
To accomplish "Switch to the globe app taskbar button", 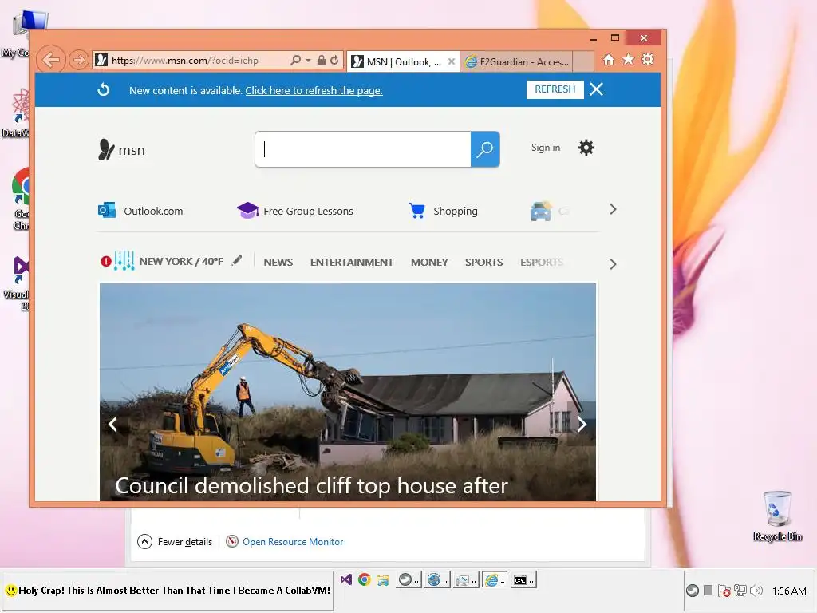I will pos(436,579).
